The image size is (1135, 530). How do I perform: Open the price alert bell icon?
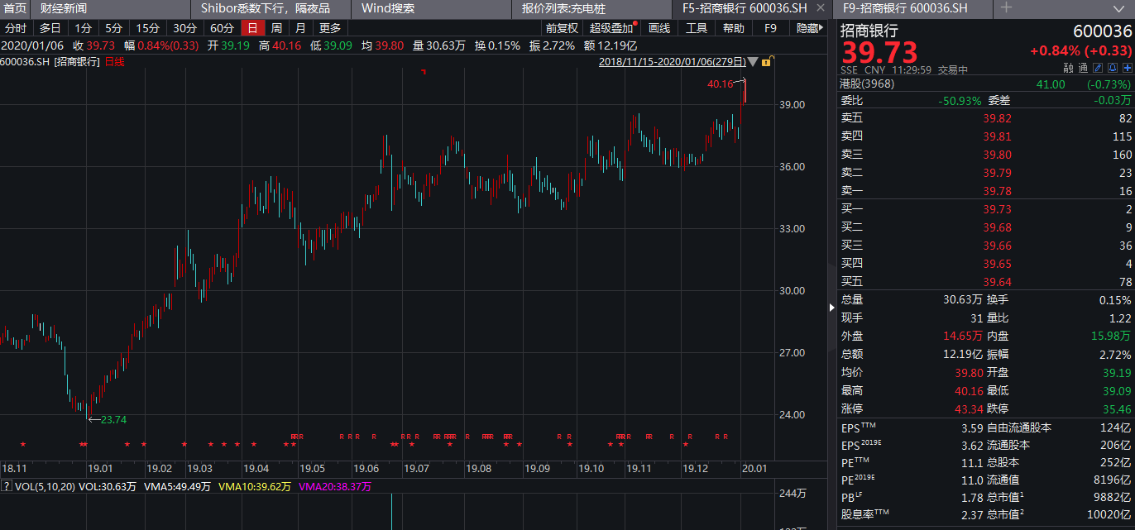1113,69
